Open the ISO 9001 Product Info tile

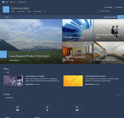[78, 30]
